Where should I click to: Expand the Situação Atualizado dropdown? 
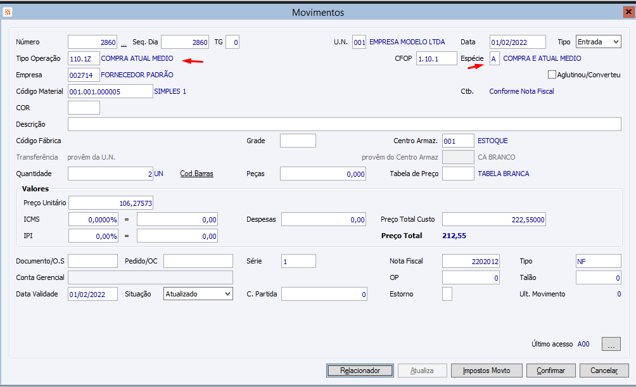point(198,294)
